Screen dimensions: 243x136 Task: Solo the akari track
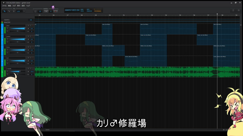click(31, 26)
